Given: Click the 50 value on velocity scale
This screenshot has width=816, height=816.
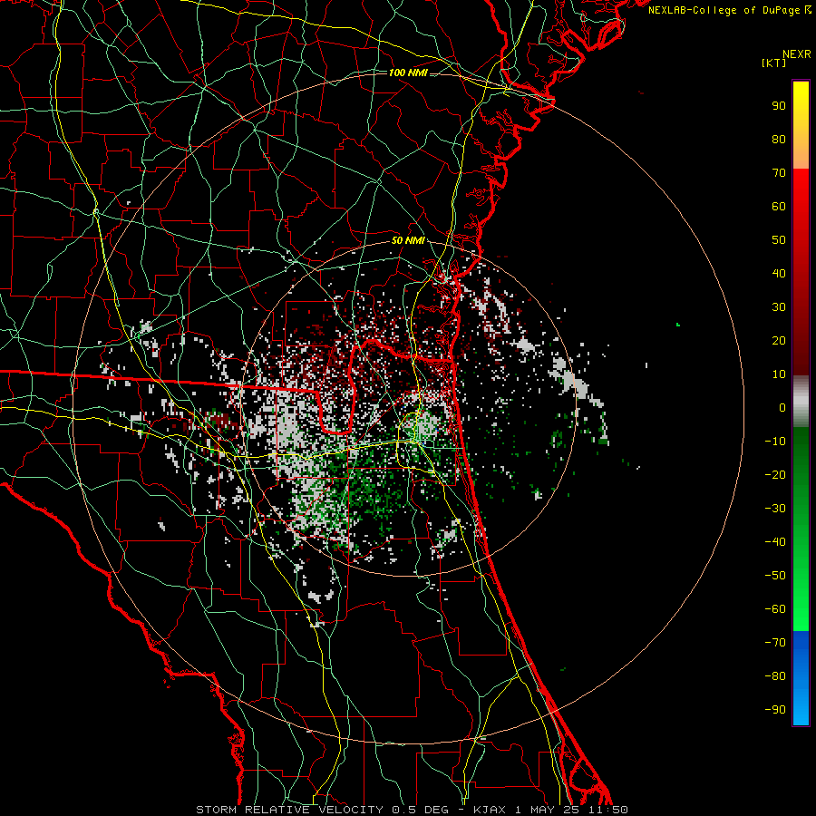Looking at the screenshot, I should (779, 240).
